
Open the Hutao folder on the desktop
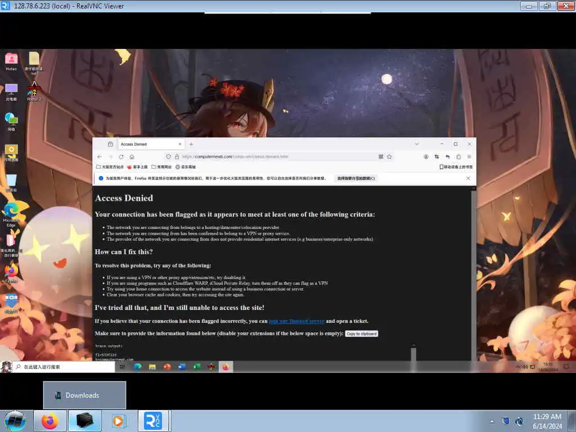pos(11,62)
